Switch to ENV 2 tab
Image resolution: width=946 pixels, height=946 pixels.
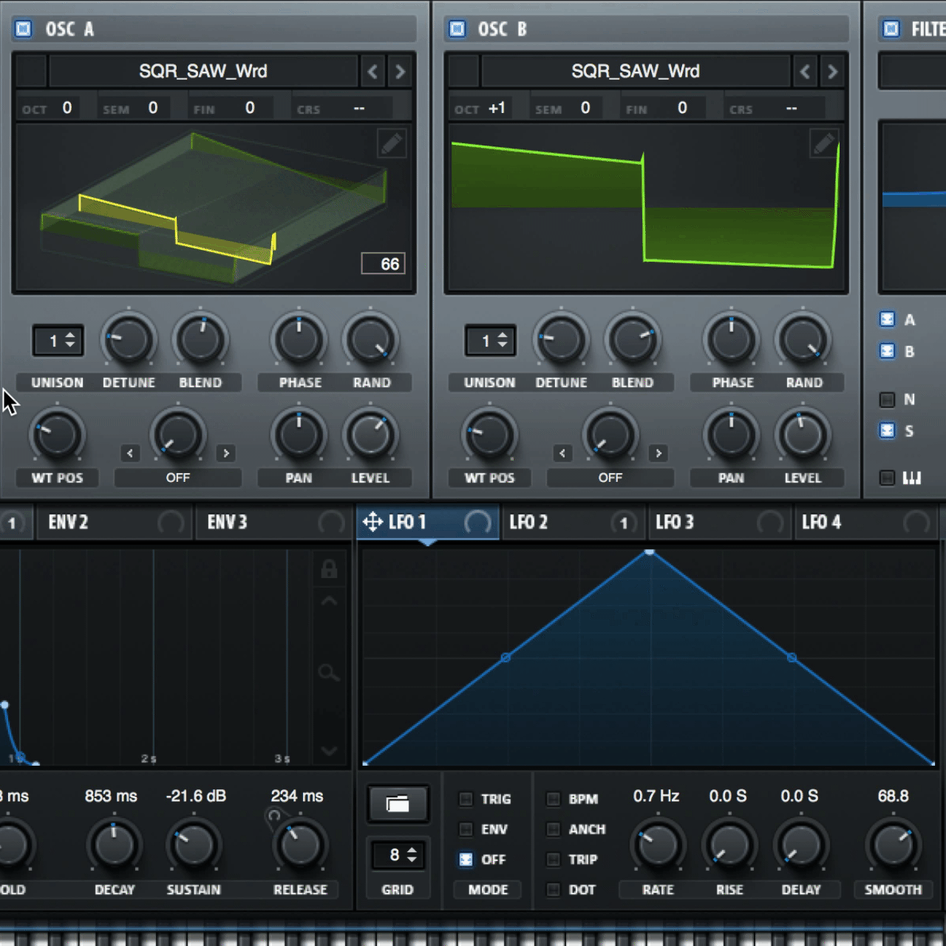pyautogui.click(x=114, y=523)
